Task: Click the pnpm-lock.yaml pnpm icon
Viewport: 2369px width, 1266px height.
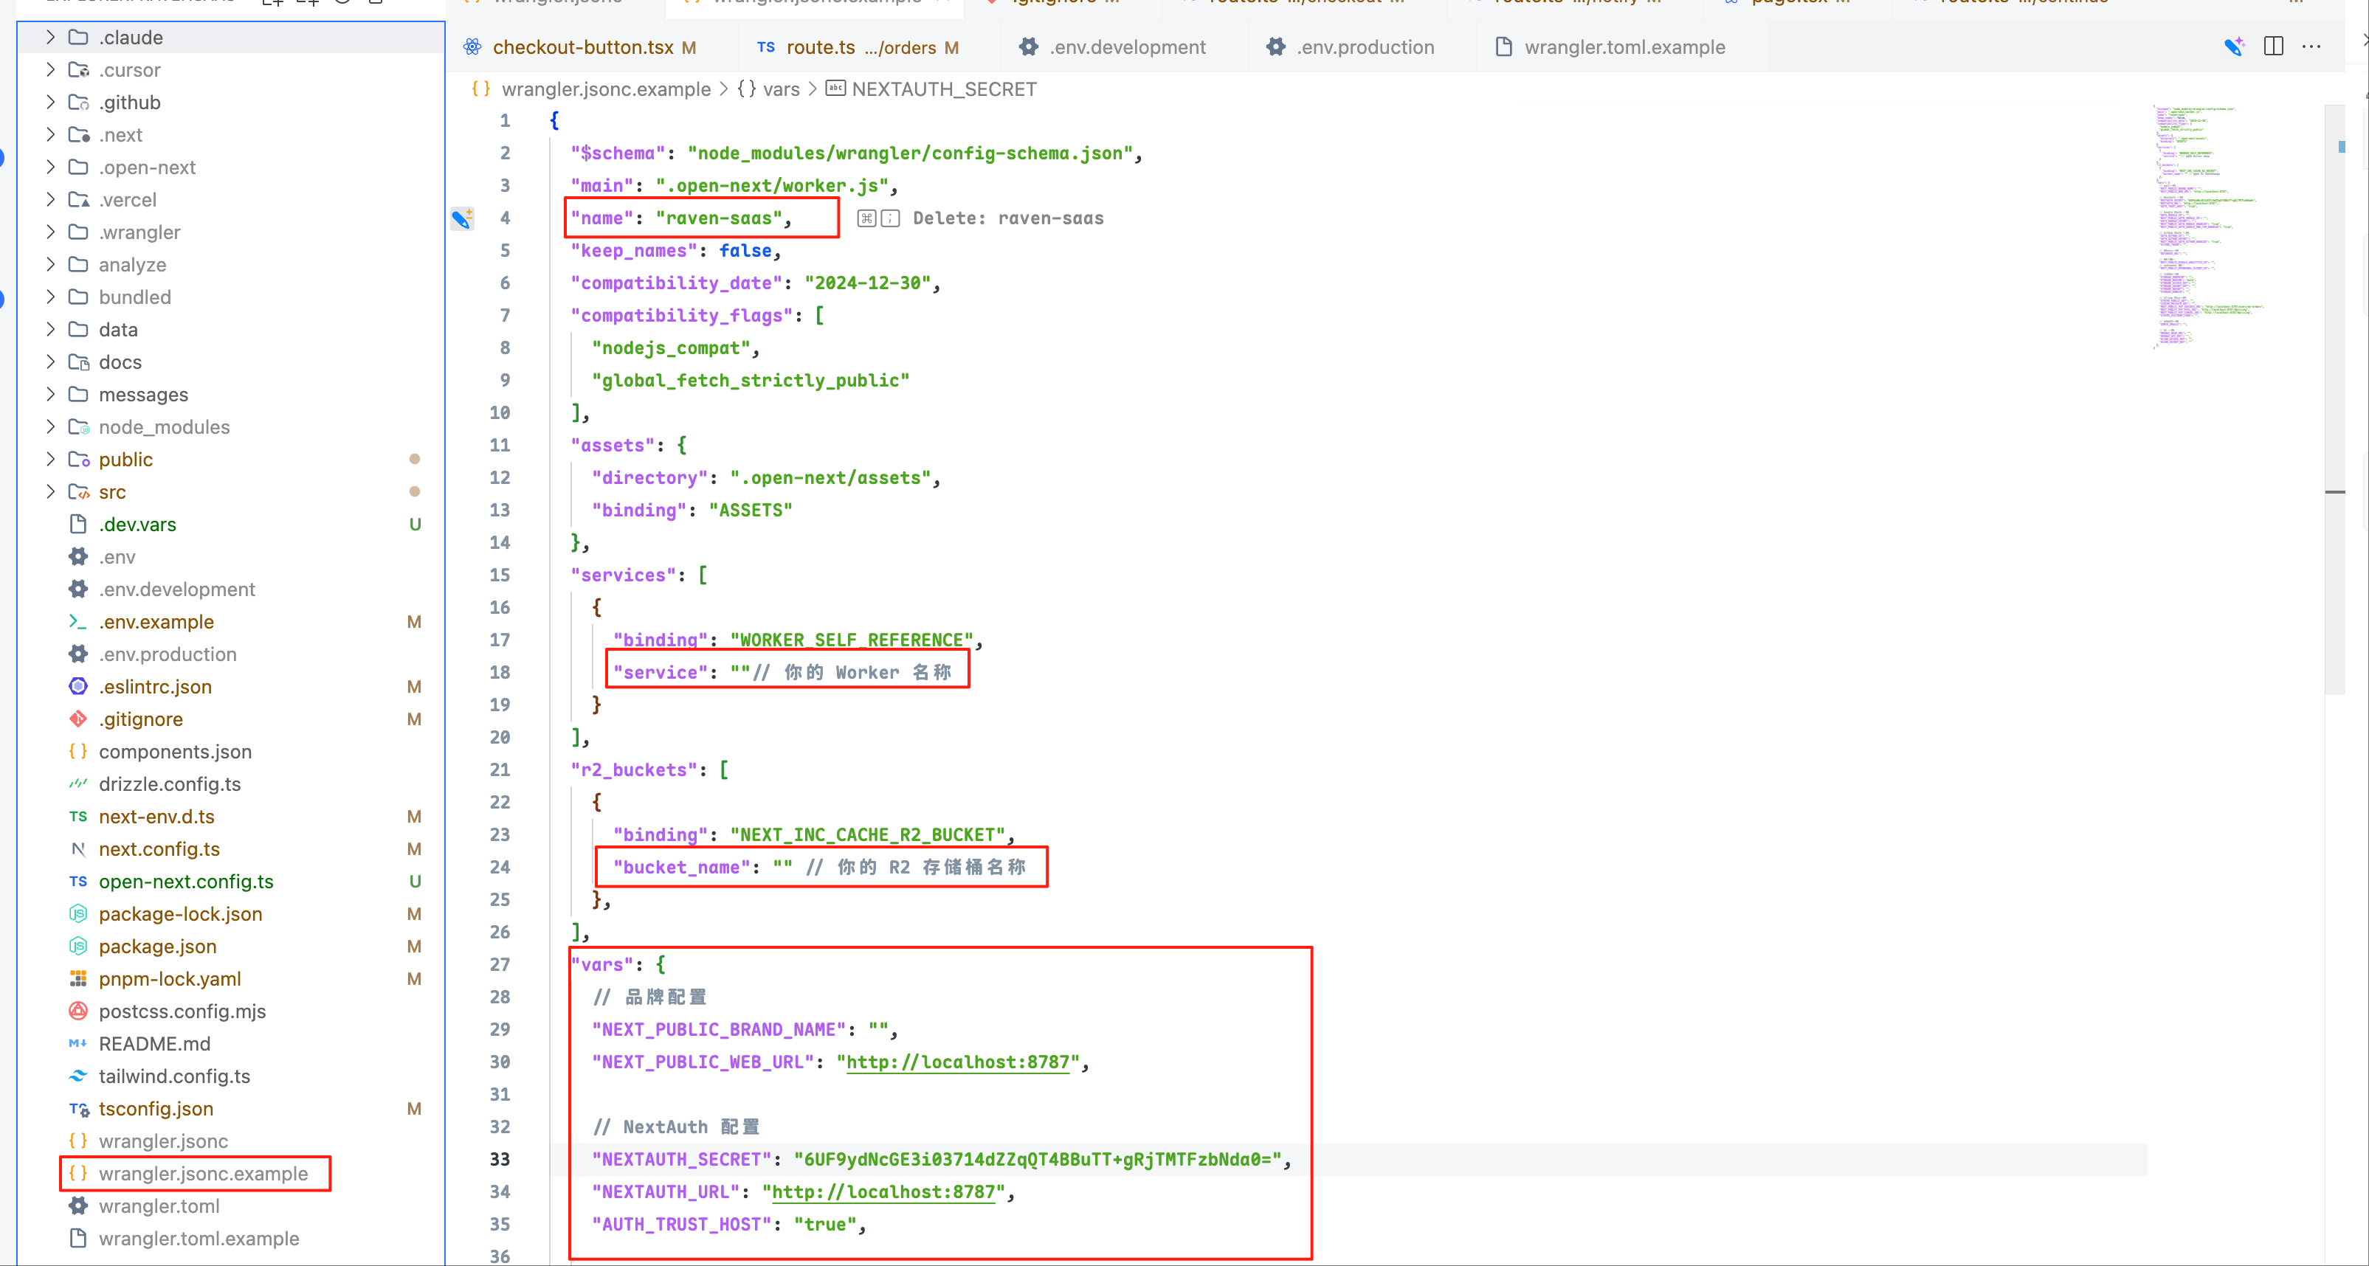Action: (78, 978)
